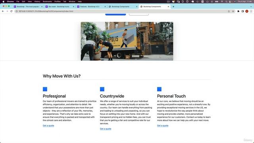Switch to 'Bootstrap - The most popular' tab
Viewport: 254px width, 143px height.
pyautogui.click(x=28, y=7)
